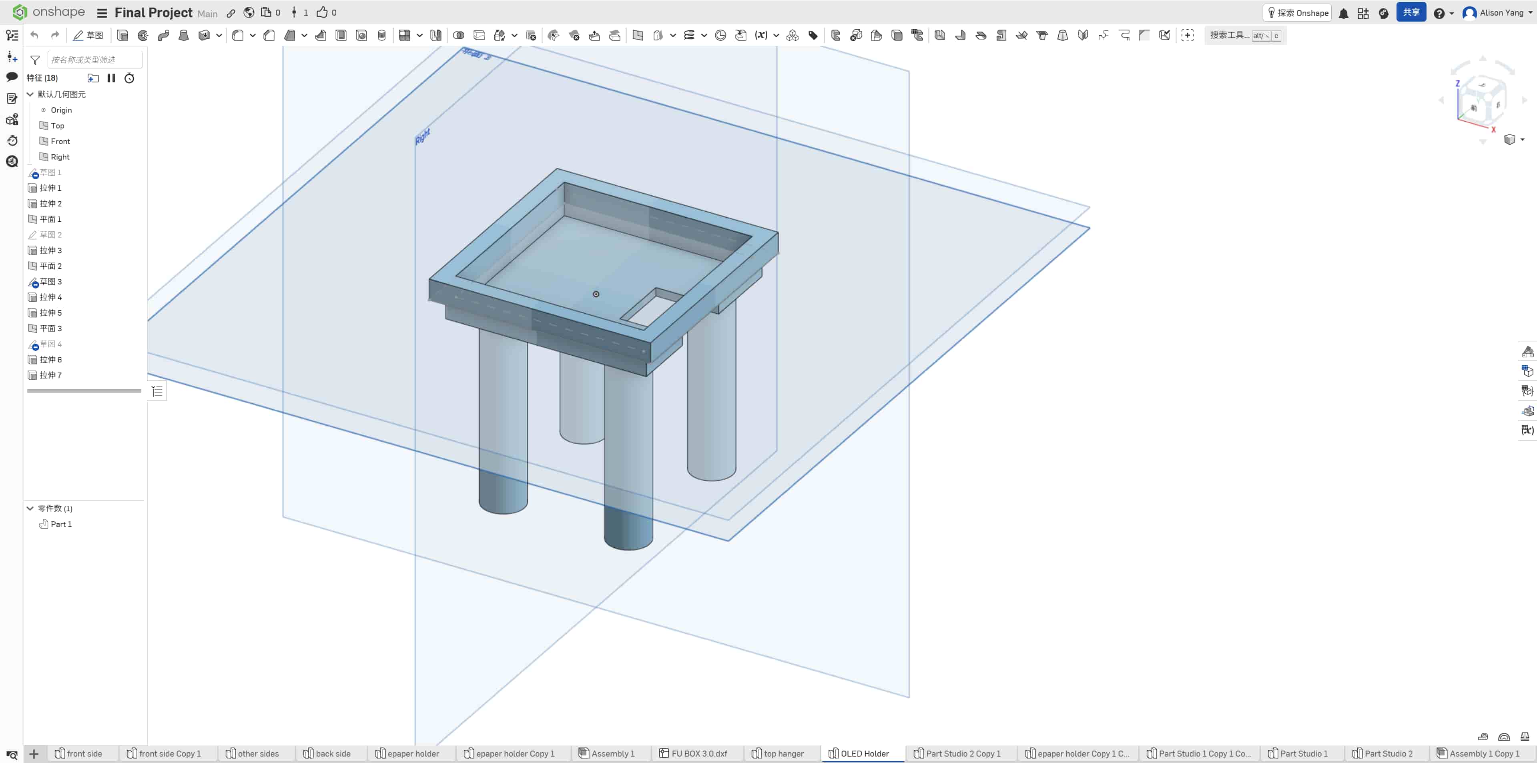Toggle the feature list panel icon
1537x763 pixels.
pyautogui.click(x=12, y=35)
